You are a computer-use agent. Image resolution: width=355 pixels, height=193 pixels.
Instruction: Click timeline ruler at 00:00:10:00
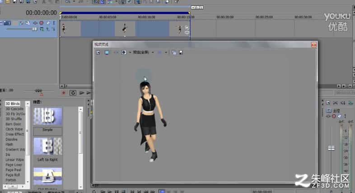tap(146, 17)
